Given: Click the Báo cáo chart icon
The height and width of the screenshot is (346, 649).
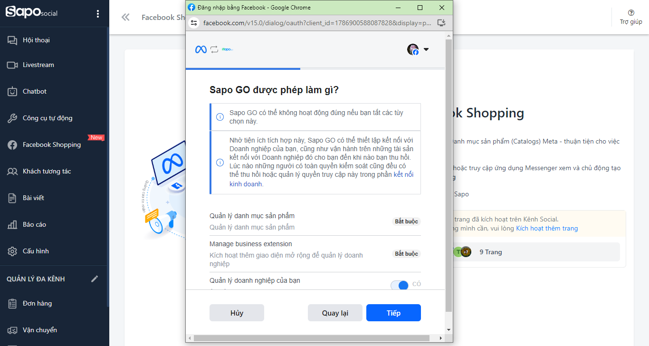Looking at the screenshot, I should (x=12, y=225).
